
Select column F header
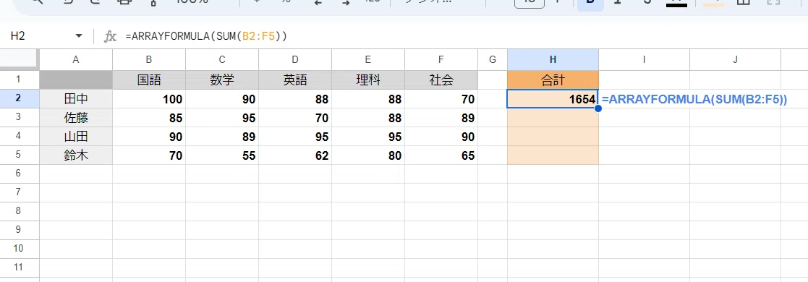click(441, 60)
